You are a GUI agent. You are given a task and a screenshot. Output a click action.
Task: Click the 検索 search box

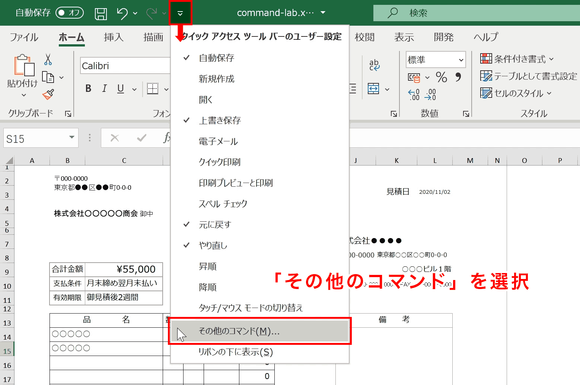(477, 13)
